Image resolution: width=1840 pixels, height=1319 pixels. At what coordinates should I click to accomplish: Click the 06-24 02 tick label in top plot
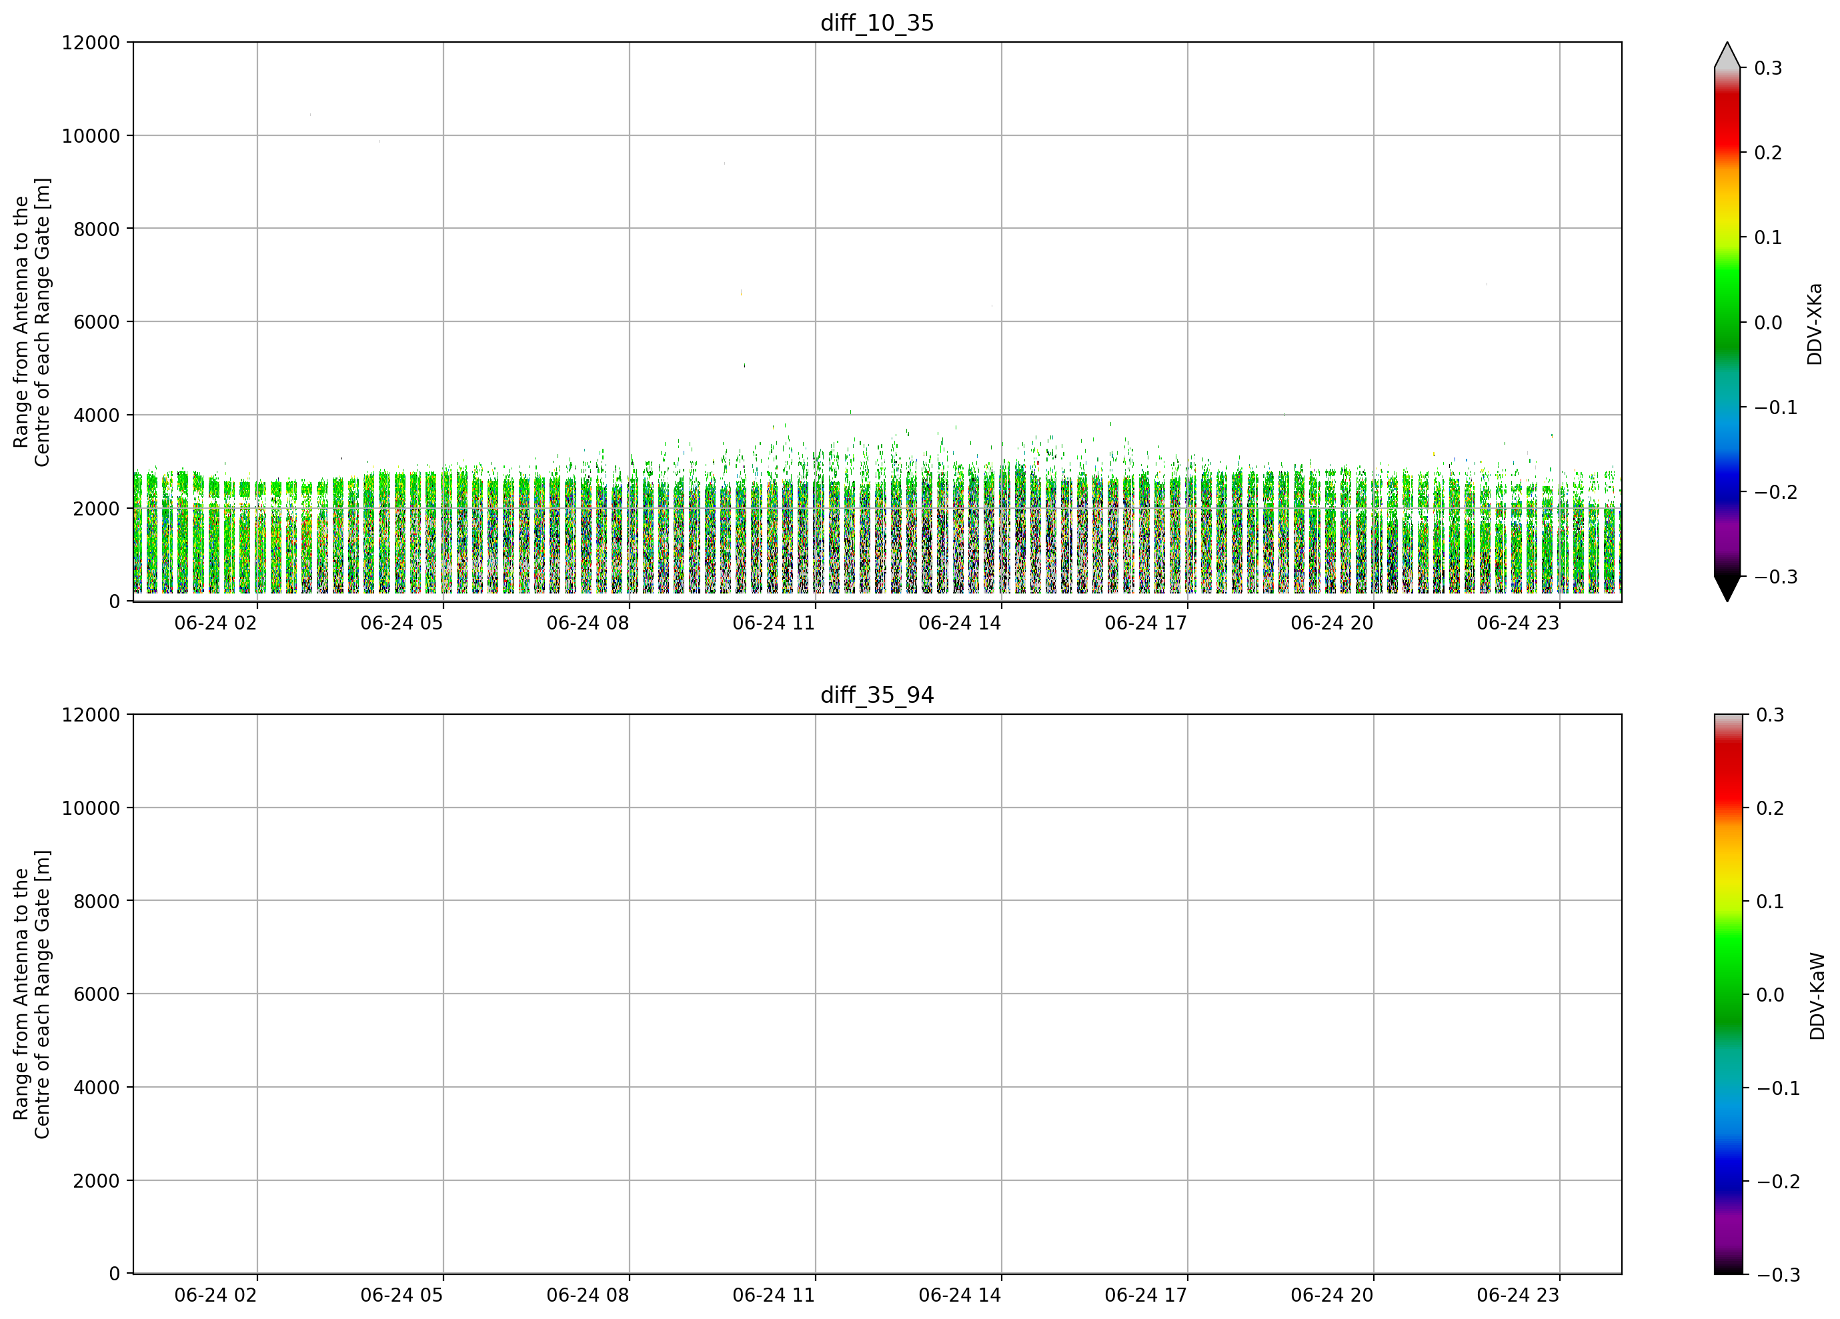(x=215, y=623)
